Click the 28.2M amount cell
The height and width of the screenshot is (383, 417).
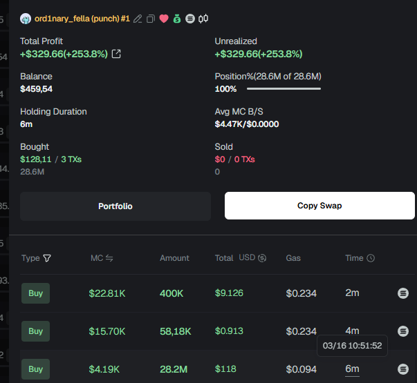pyautogui.click(x=174, y=369)
